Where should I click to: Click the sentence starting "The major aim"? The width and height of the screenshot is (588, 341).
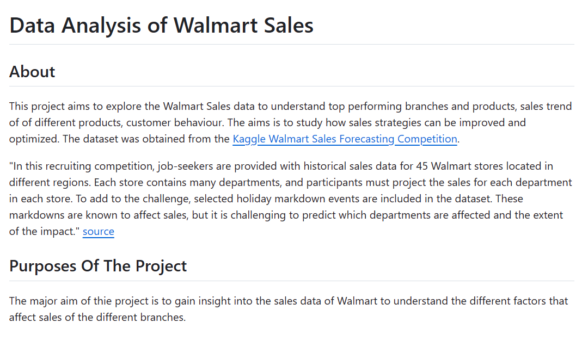[x=289, y=309]
